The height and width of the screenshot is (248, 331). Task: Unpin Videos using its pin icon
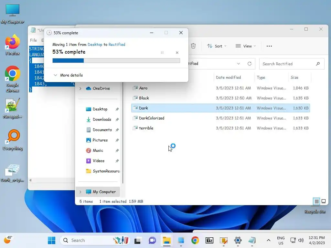[117, 161]
